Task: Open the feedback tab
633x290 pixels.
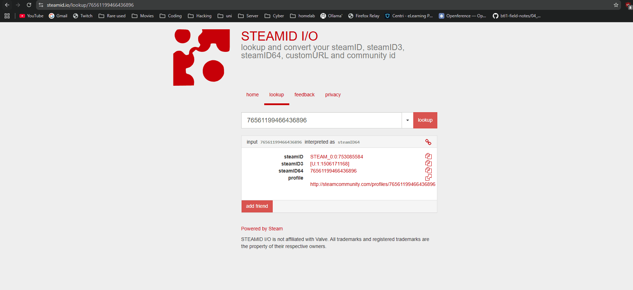Action: 304,95
